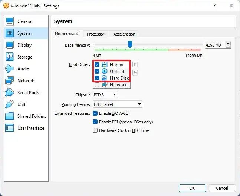Click the Shared Folders folder icon

tap(10, 116)
